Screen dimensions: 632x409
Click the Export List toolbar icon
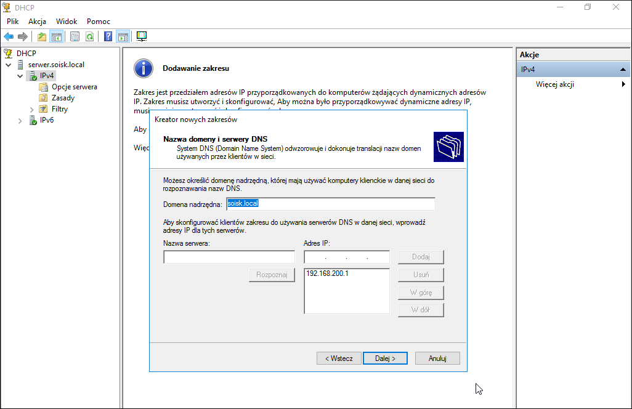[75, 37]
